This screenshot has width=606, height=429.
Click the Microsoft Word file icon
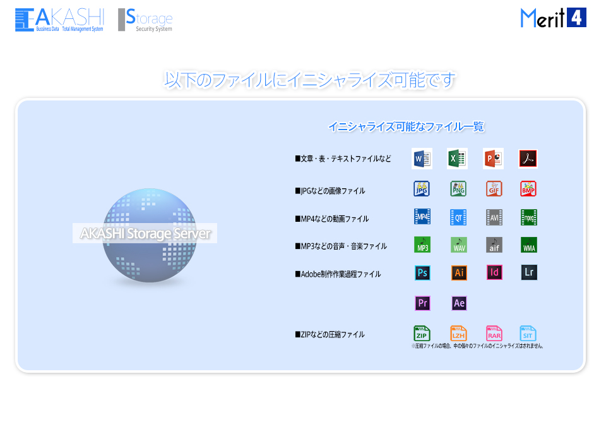422,159
